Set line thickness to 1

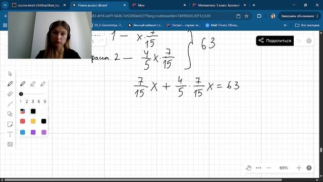[21, 101]
